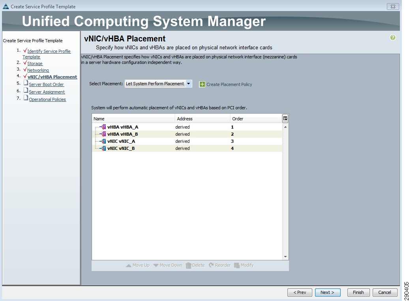Click Move Down text button
This screenshot has width=409, height=301.
point(171,265)
